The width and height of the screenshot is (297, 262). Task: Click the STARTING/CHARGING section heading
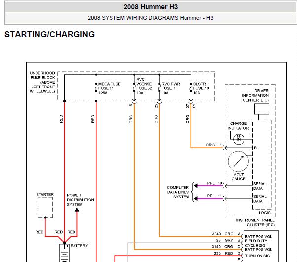(x=50, y=35)
